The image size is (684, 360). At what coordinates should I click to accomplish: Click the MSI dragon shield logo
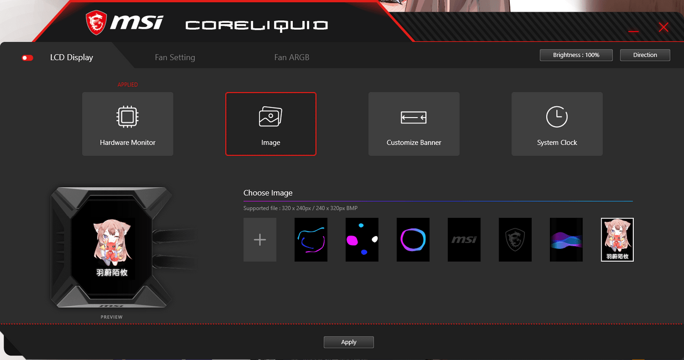pos(96,23)
